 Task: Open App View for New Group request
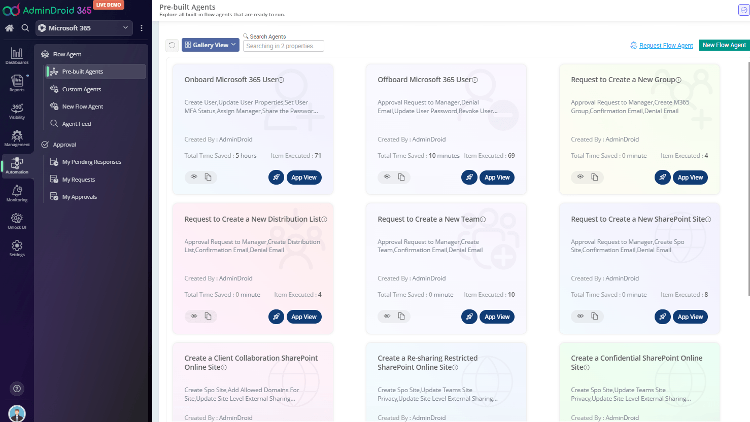tap(690, 178)
